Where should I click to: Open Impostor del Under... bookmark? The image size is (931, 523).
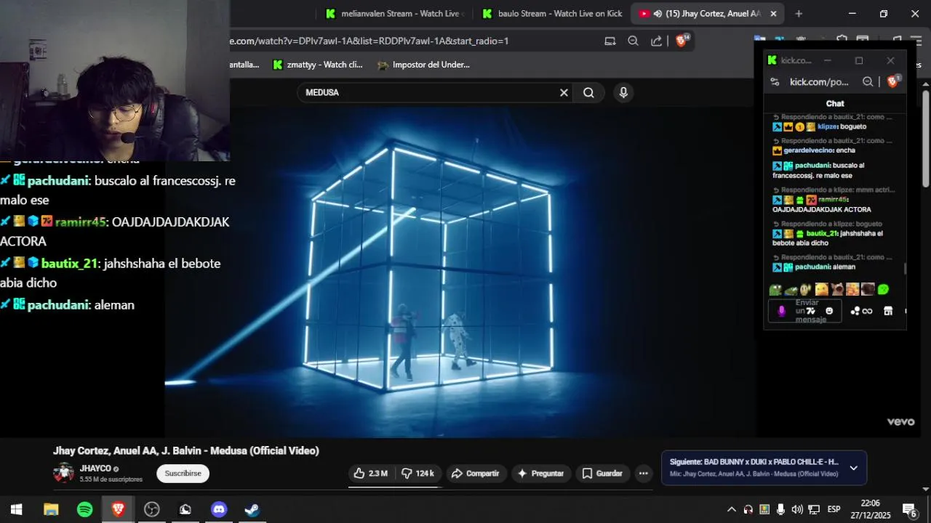(423, 65)
